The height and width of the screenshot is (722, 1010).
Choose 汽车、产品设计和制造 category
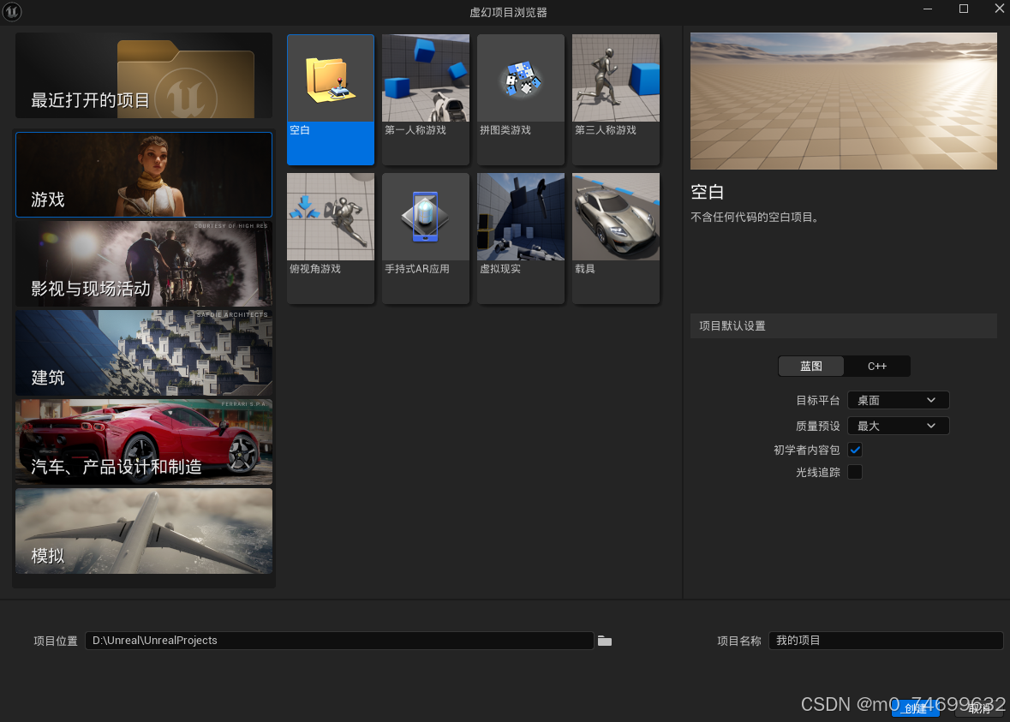144,442
